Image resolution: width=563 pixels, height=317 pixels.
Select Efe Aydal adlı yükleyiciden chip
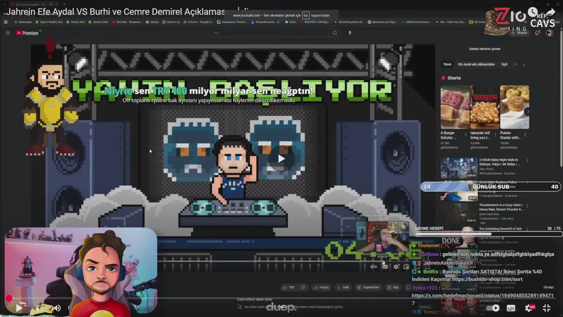coord(476,64)
